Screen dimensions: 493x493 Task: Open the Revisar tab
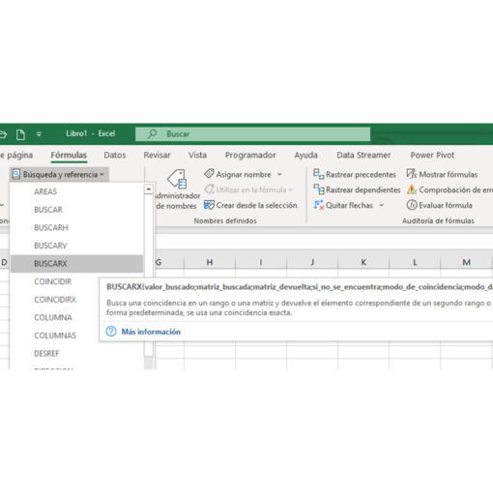pyautogui.click(x=157, y=155)
